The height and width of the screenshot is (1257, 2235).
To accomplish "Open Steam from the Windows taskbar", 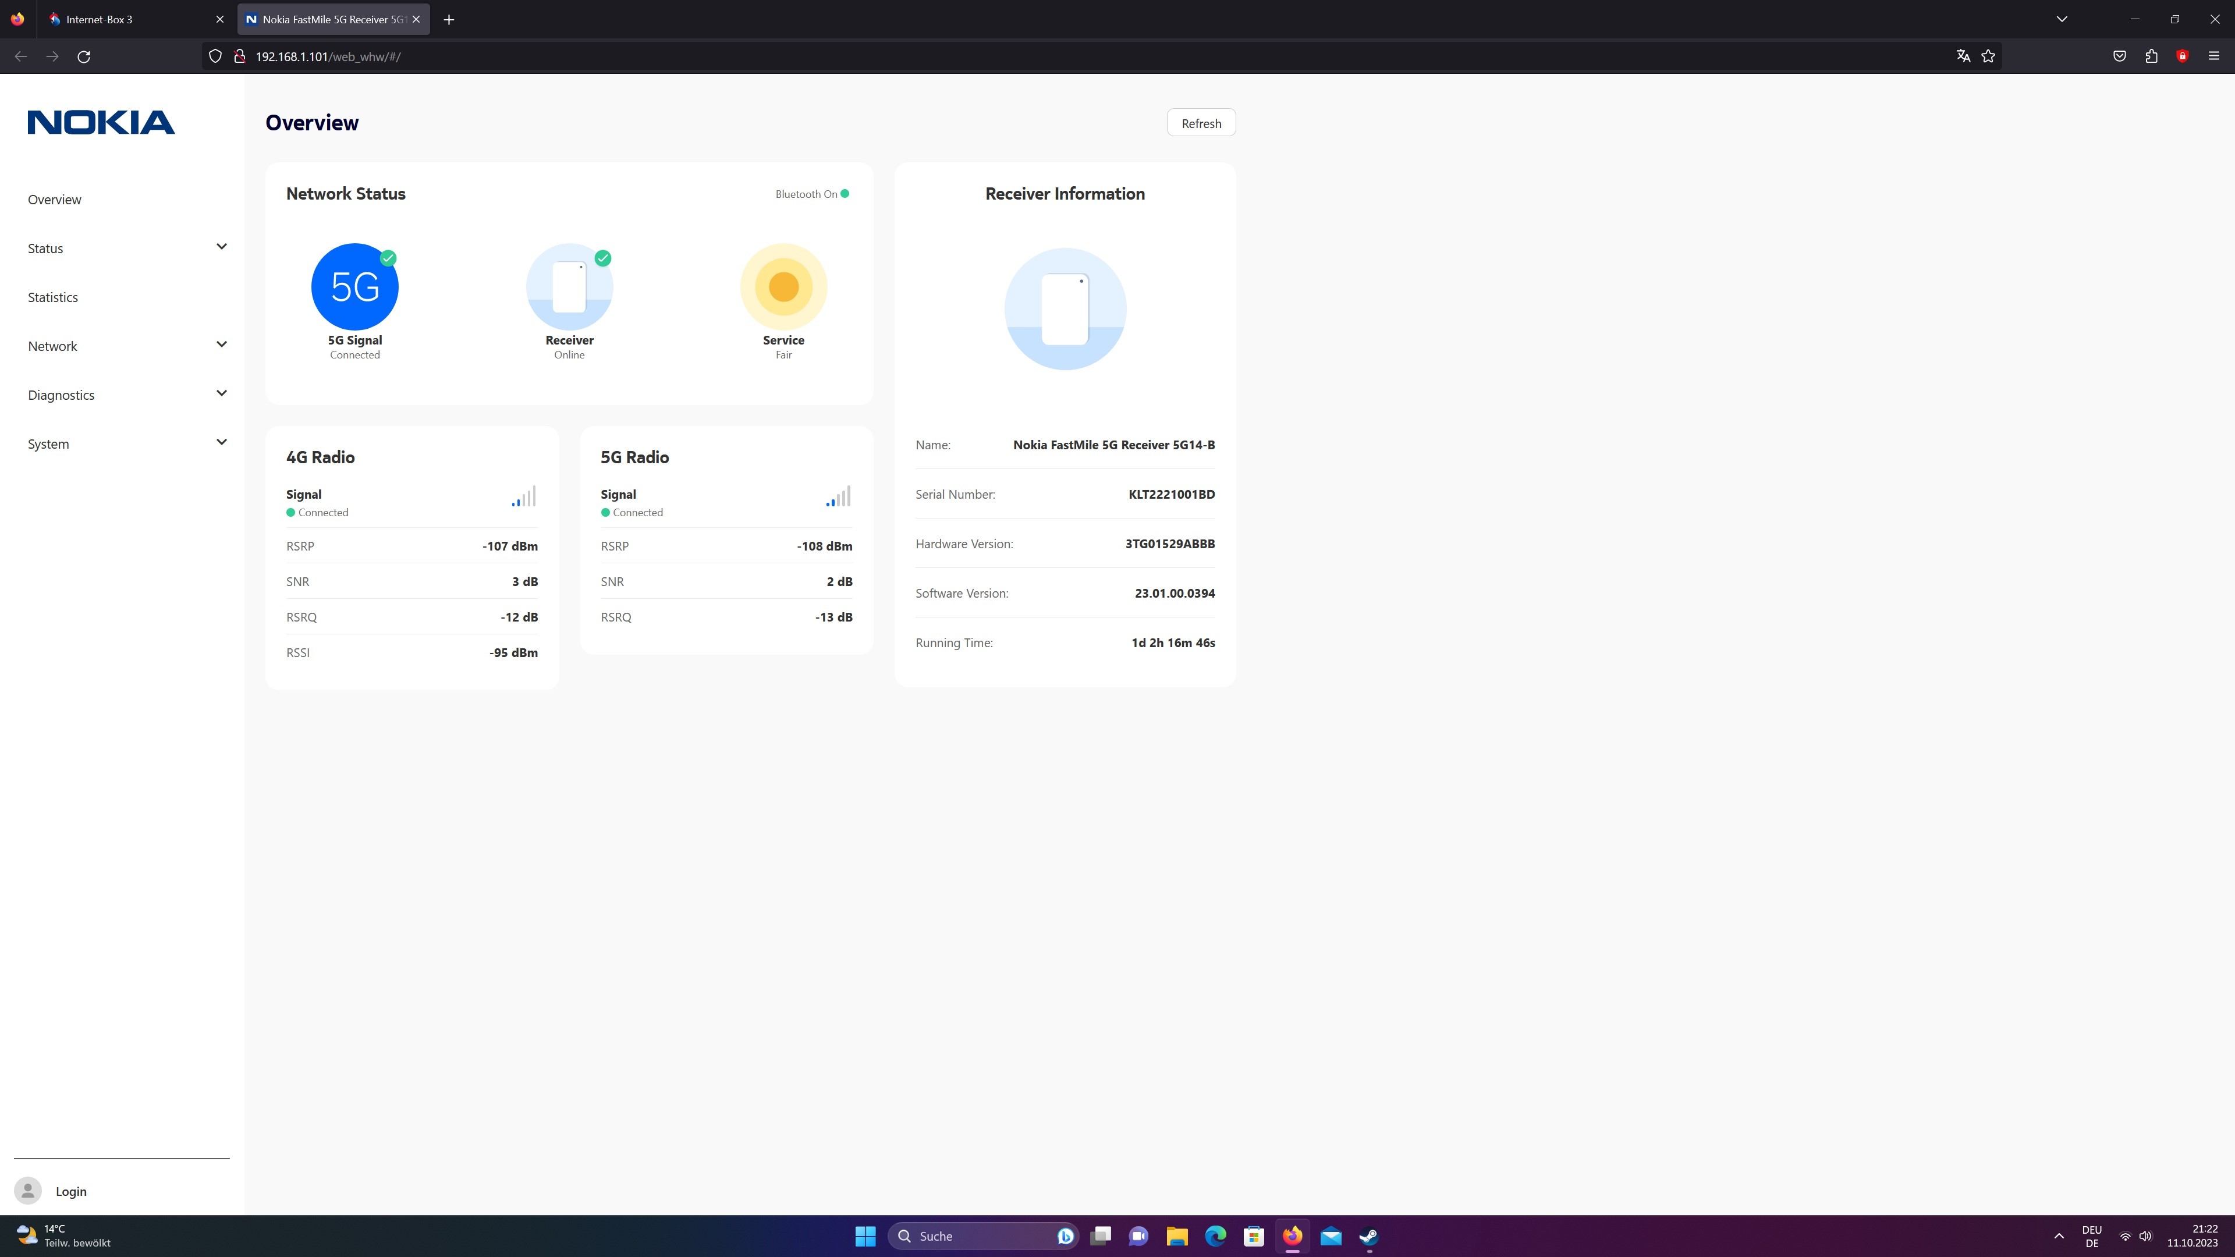I will tap(1368, 1236).
